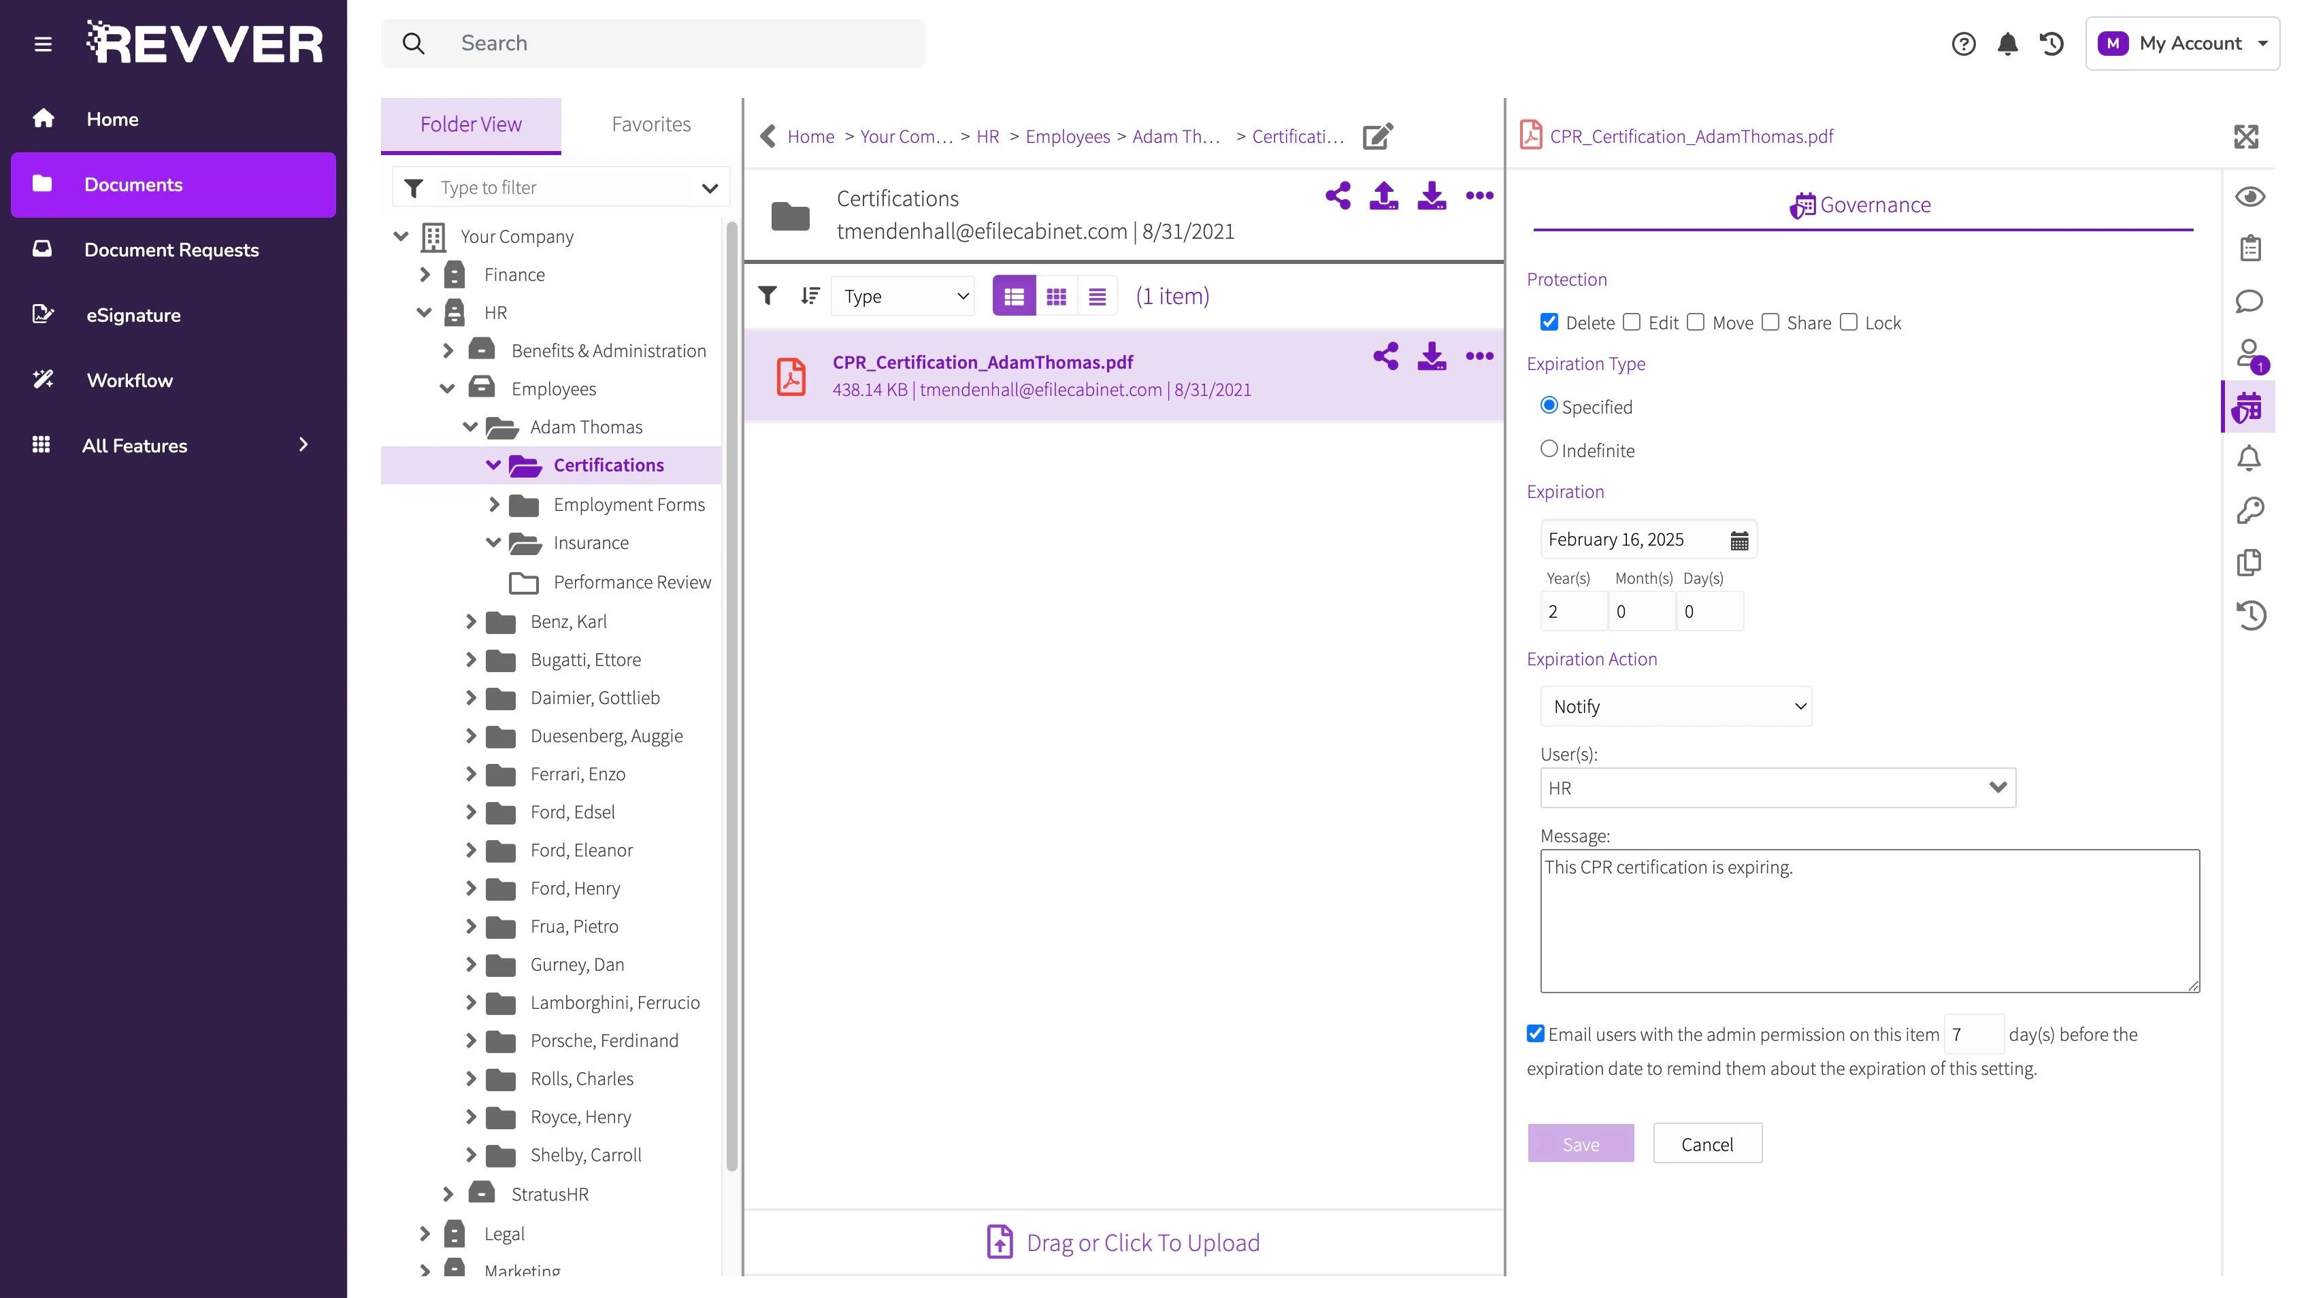Share the CPR_Certification_AdamThomas.pdf file
Screen dimensions: 2308x1298
click(x=1385, y=356)
